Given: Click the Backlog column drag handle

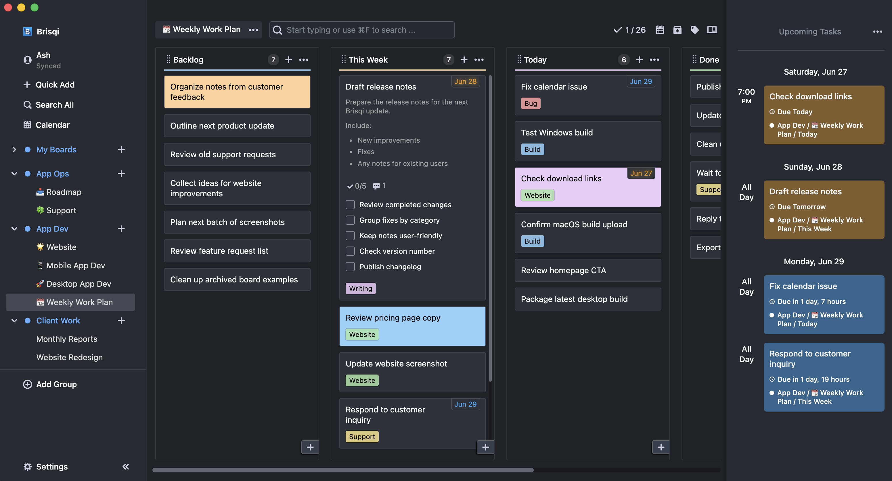Looking at the screenshot, I should 168,59.
